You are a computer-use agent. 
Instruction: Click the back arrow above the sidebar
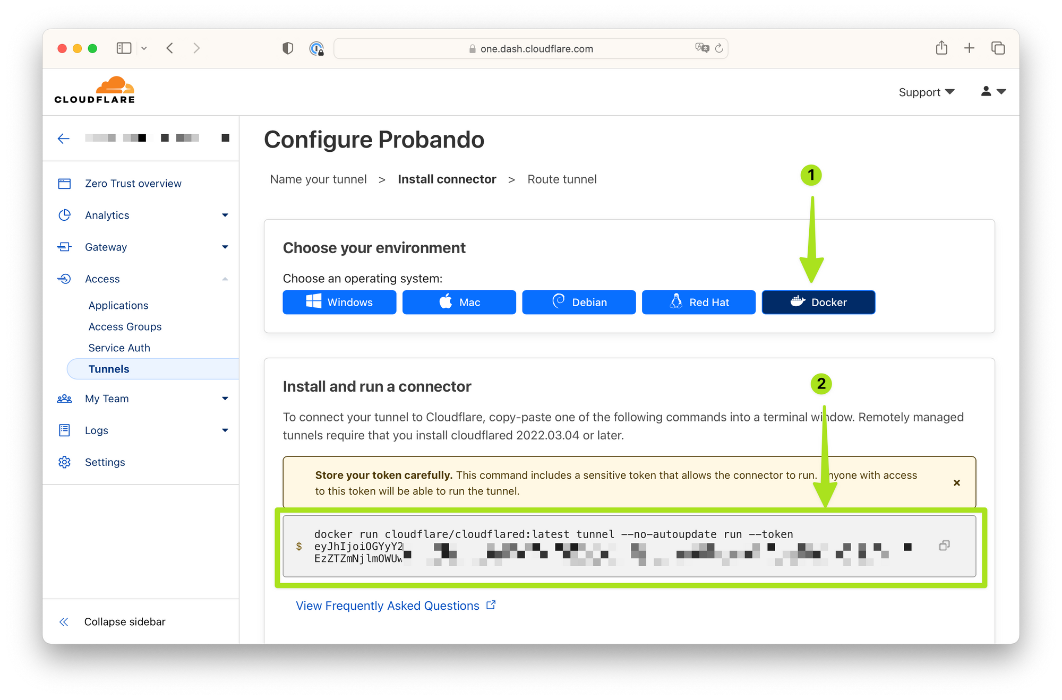(x=64, y=139)
